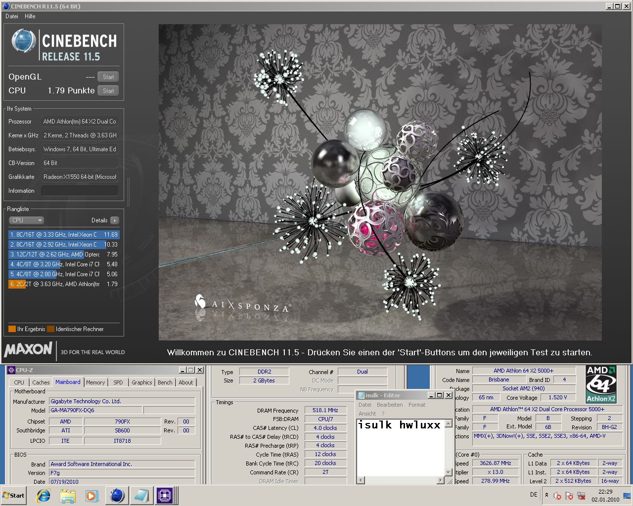
Task: Click Editor horizontal scrollbar left arrow
Action: 361,480
